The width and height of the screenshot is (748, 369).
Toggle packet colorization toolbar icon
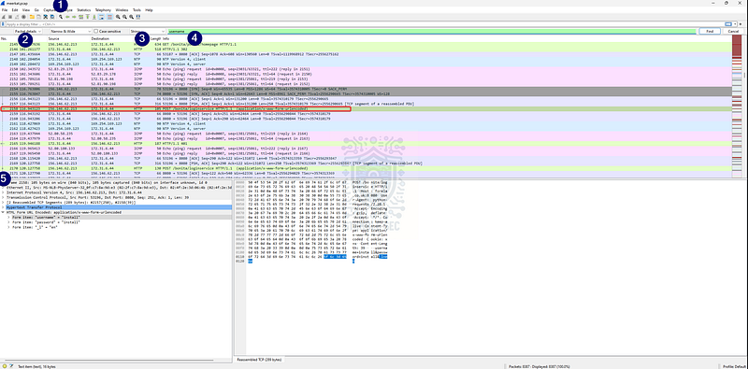point(109,17)
